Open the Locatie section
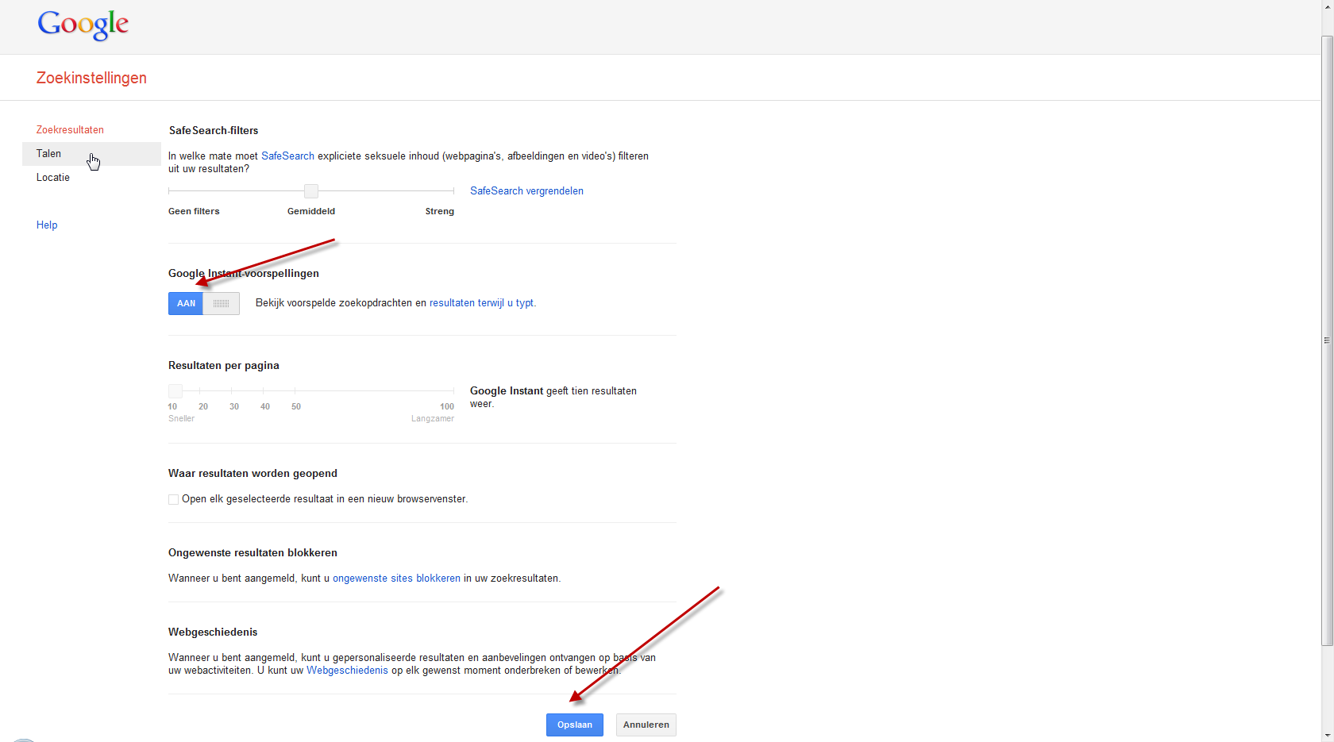 (x=53, y=177)
